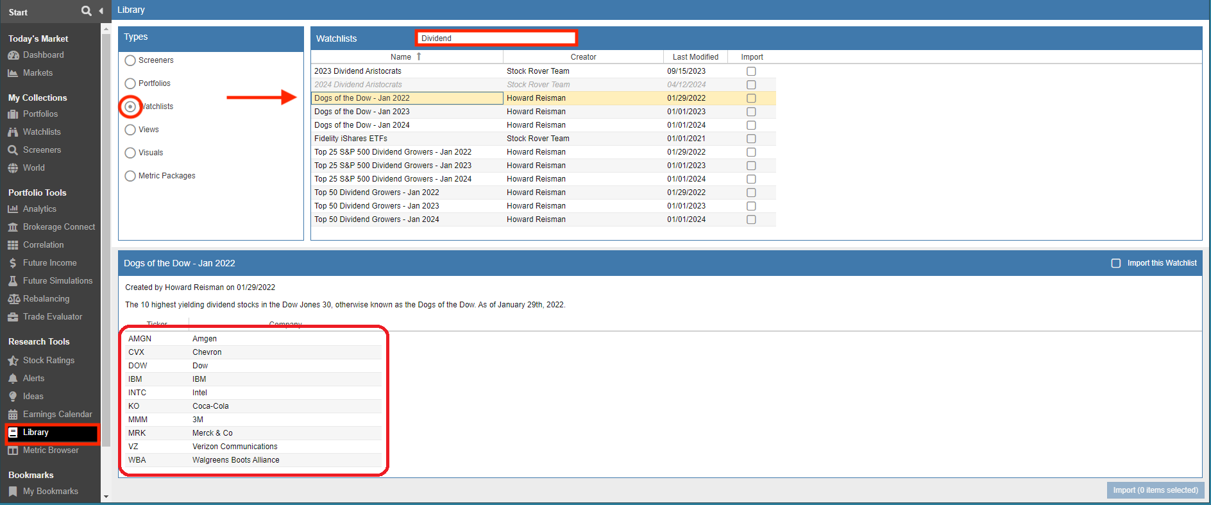Click the AMGN ticker row
The image size is (1211, 505).
(253, 339)
